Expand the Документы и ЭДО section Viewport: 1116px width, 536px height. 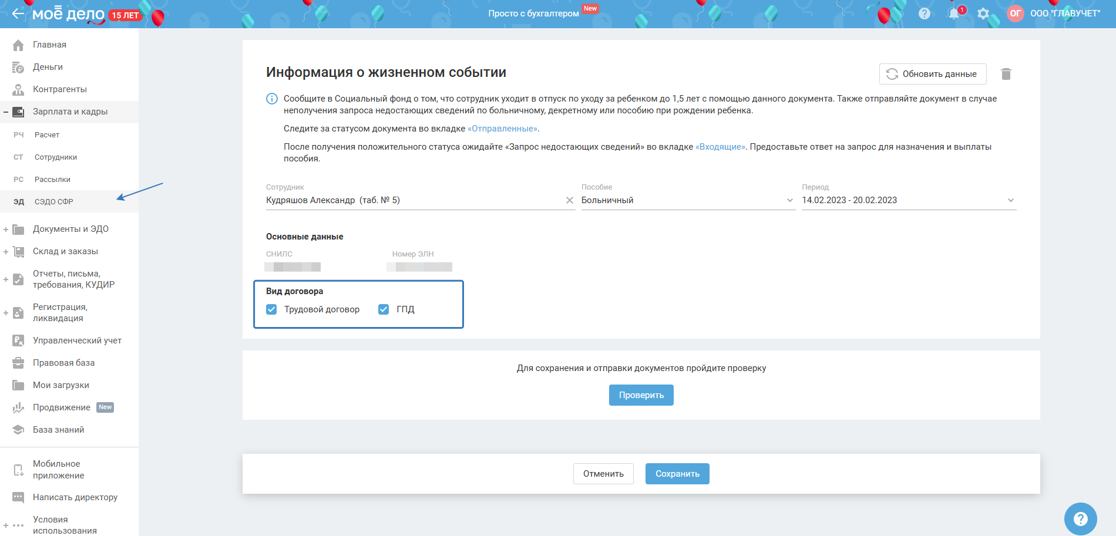[6, 230]
